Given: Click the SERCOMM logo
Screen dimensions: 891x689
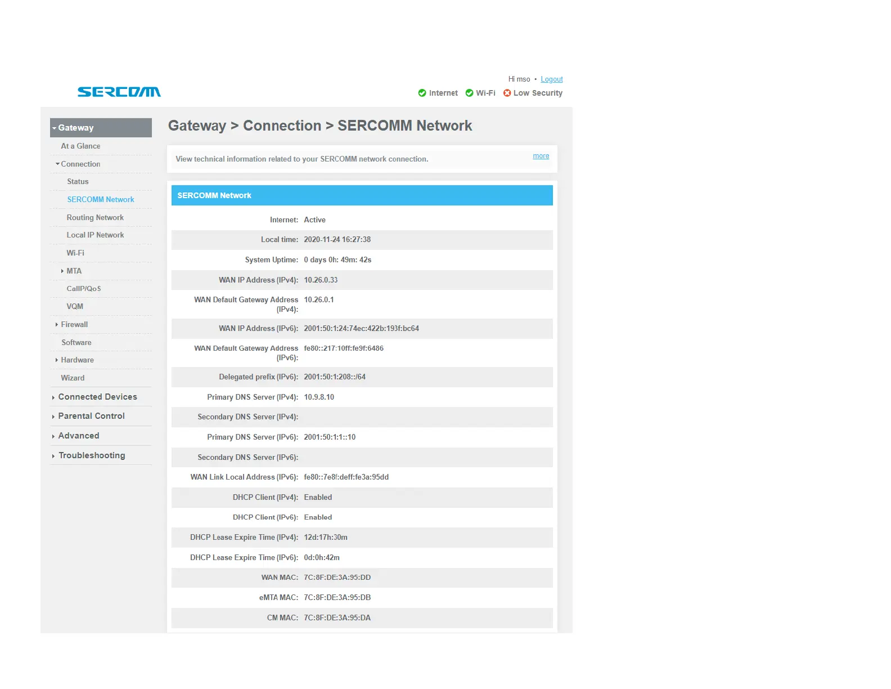Looking at the screenshot, I should pos(119,92).
